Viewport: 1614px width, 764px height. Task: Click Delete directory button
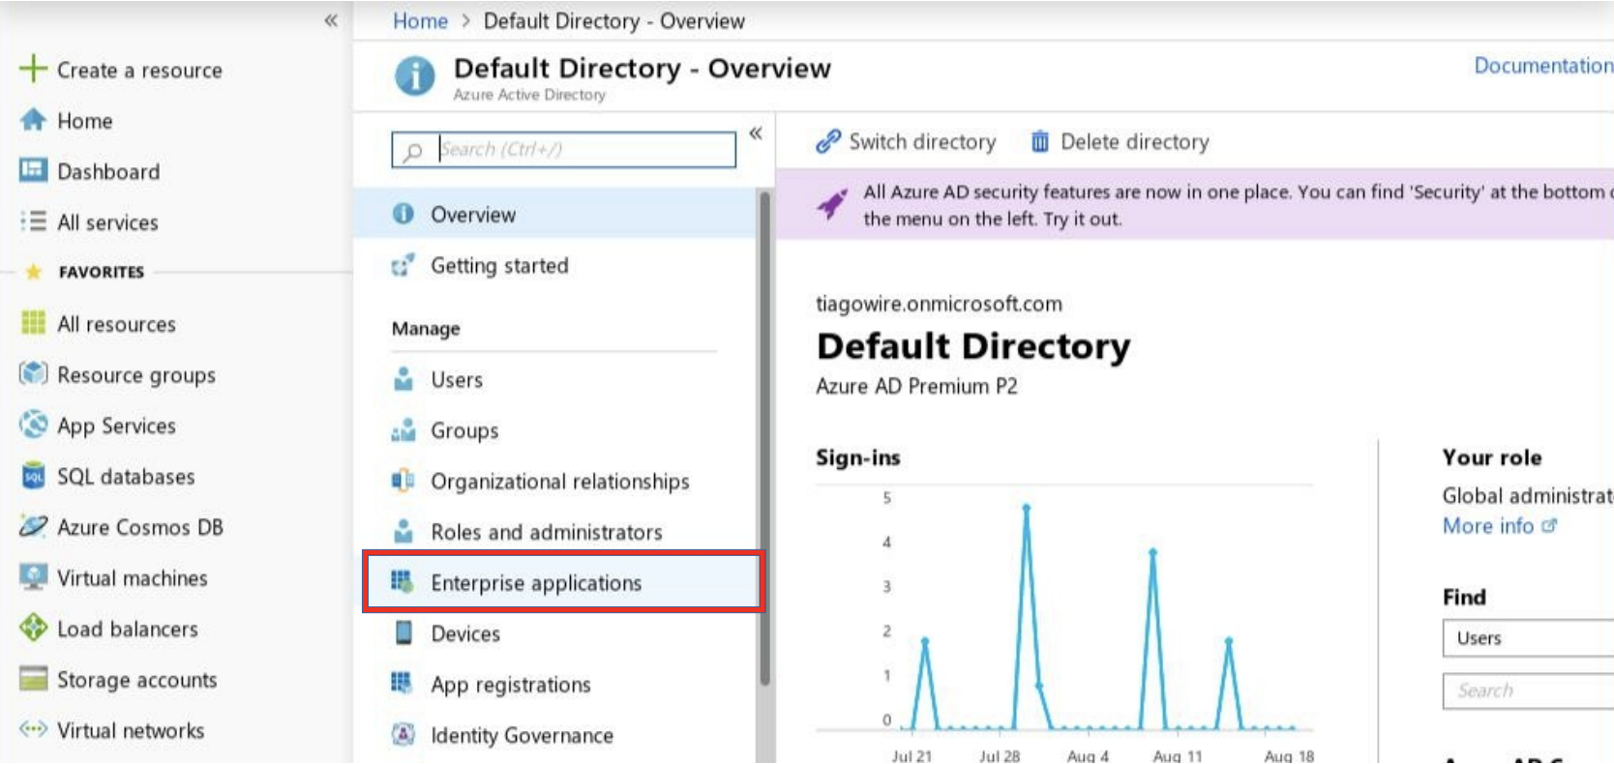coord(1120,141)
